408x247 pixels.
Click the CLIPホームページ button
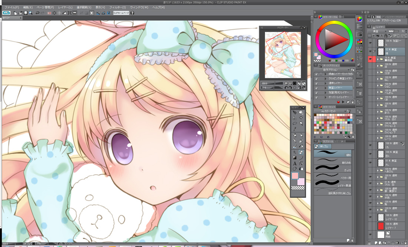pyautogui.click(x=121, y=13)
